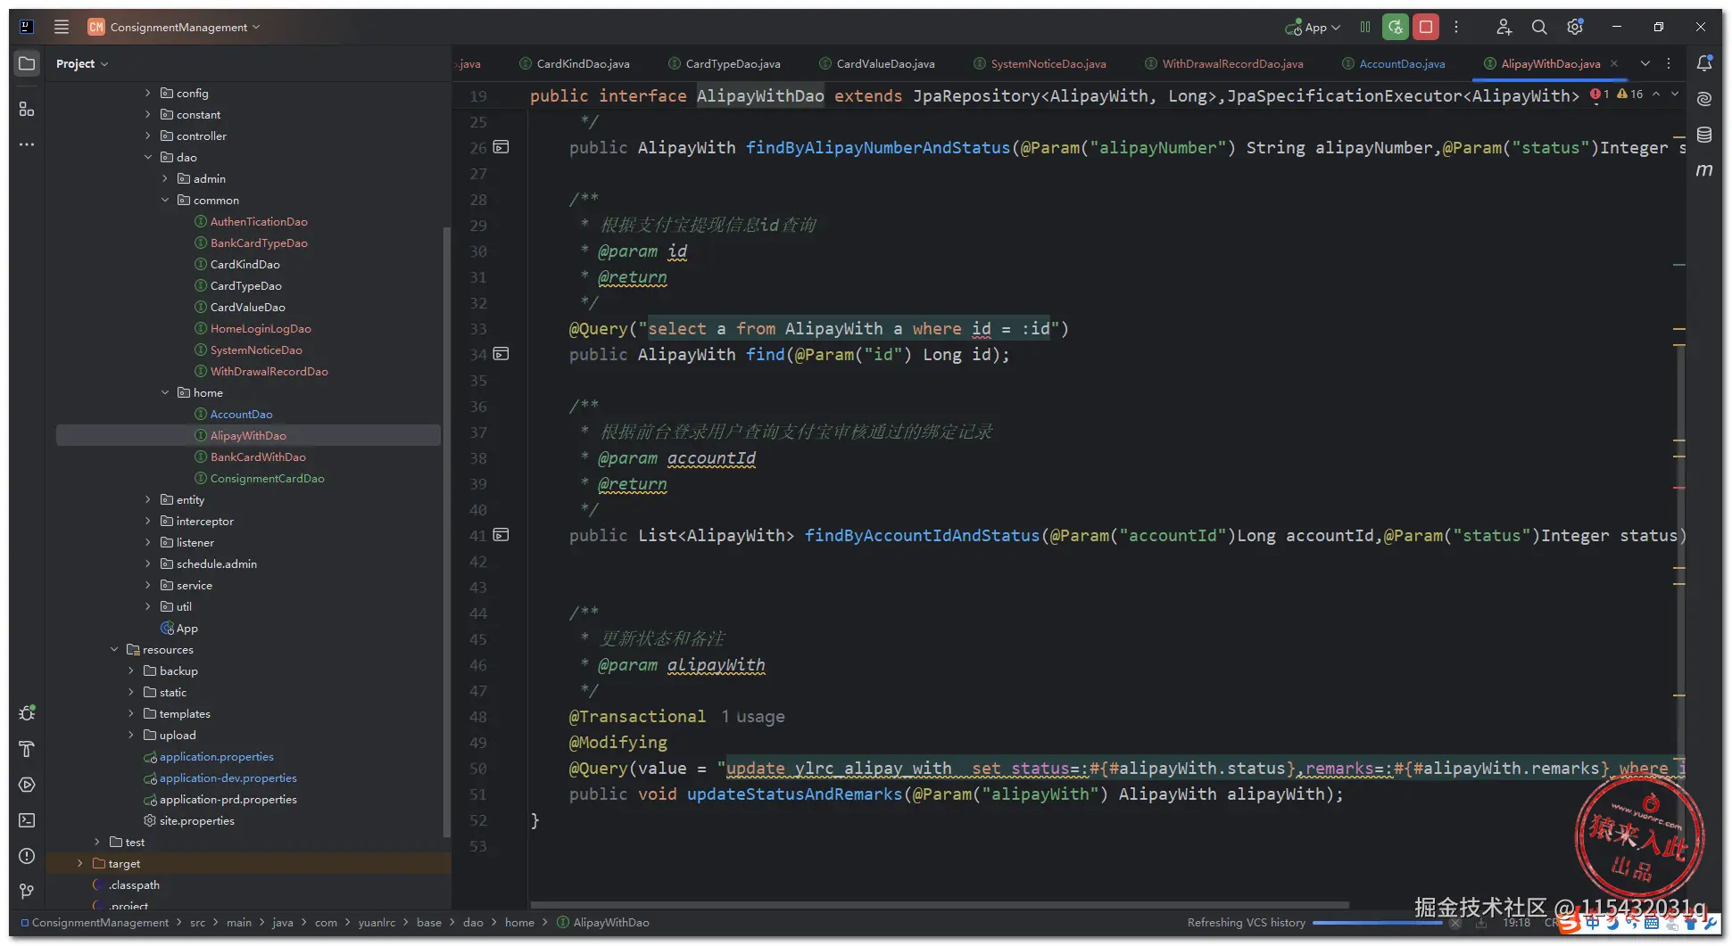Viewport: 1732px width, 946px height.
Task: Click the editor horizontal scrollbar
Action: [x=939, y=904]
